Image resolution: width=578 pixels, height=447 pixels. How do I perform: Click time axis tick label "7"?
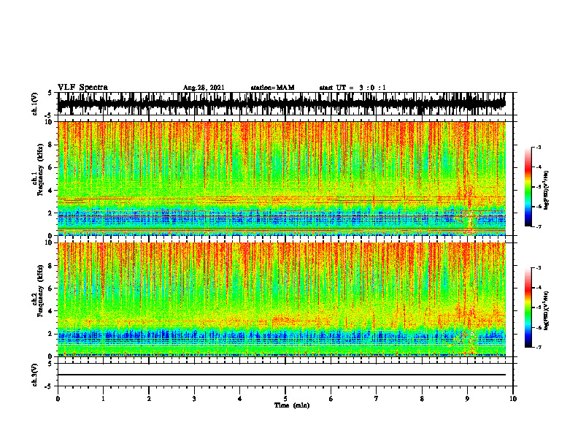pyautogui.click(x=377, y=399)
